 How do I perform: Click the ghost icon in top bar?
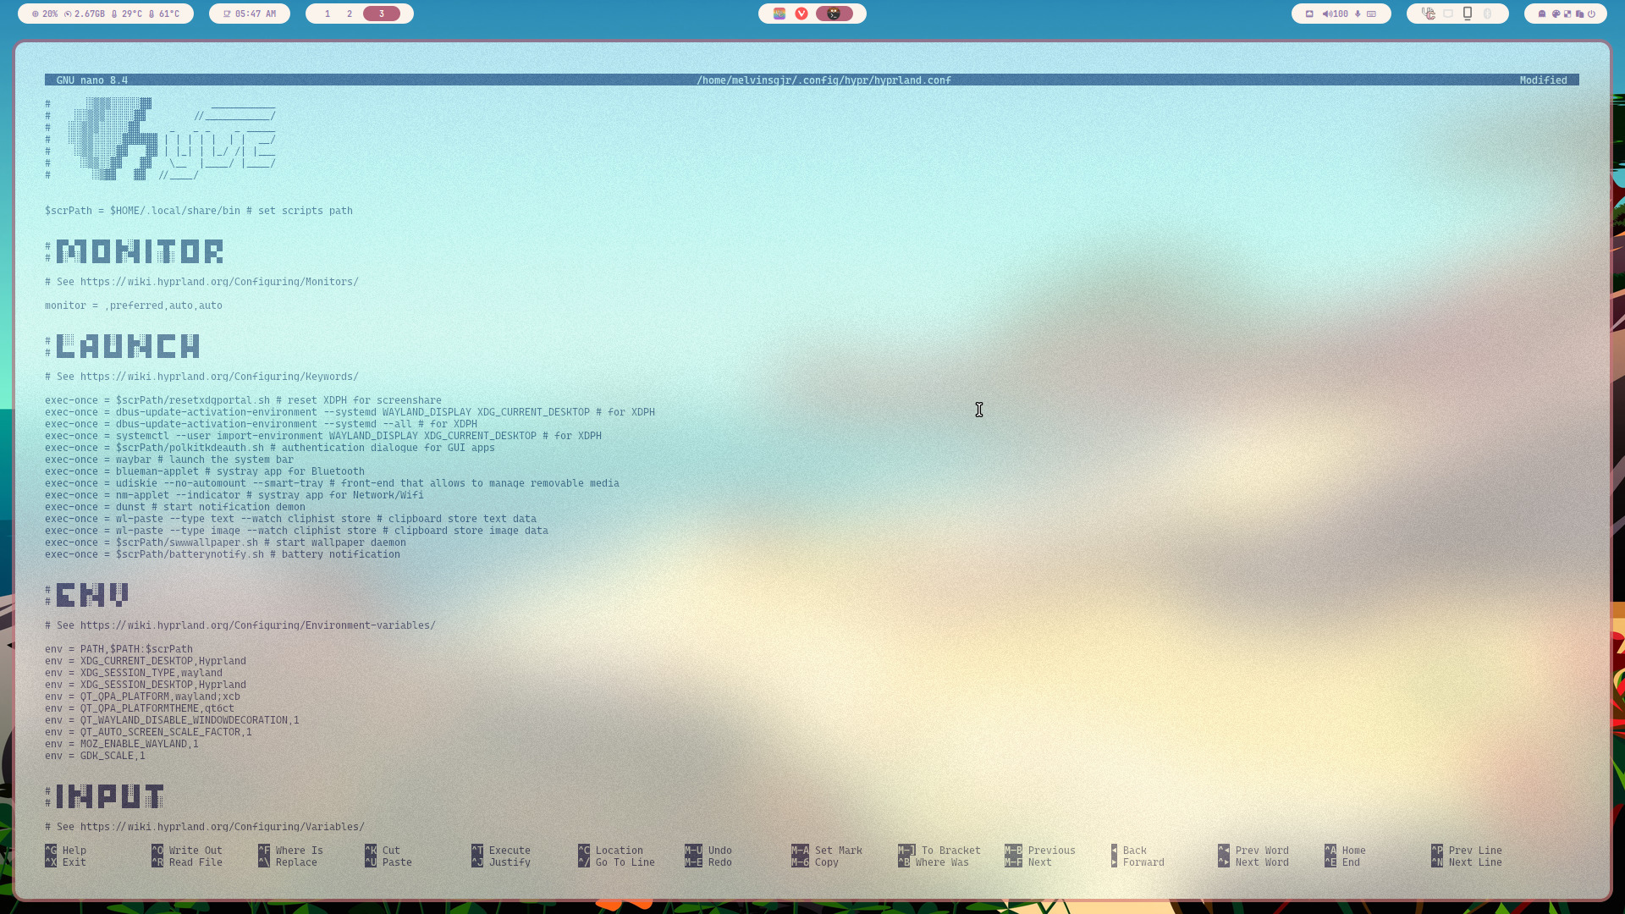pos(1542,14)
